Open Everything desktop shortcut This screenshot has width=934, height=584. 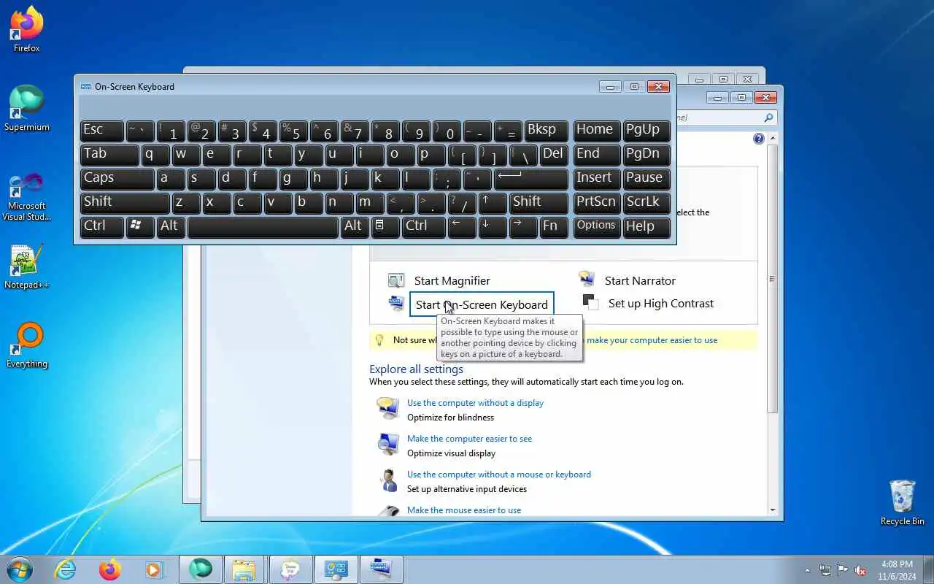point(27,345)
